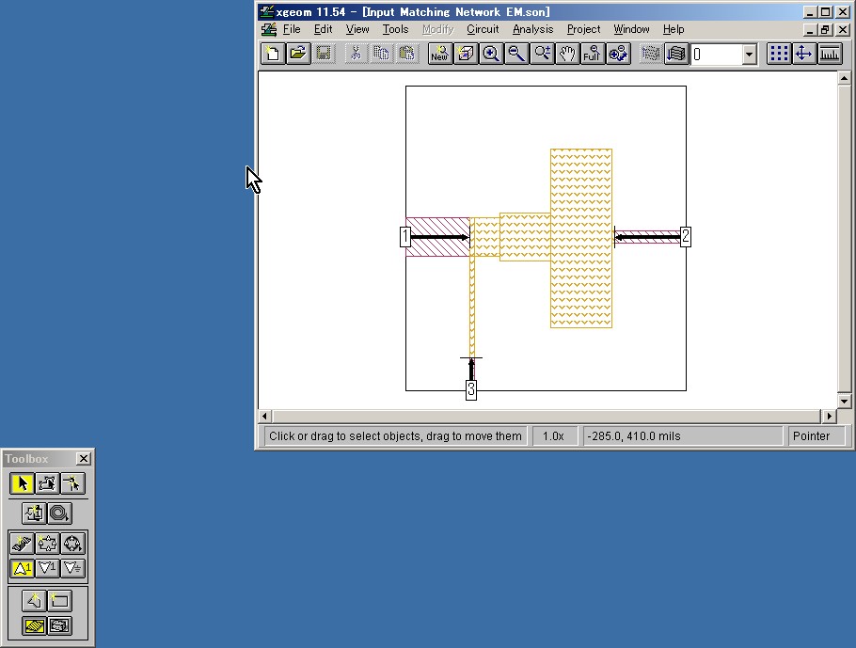The width and height of the screenshot is (856, 648).
Task: Close the Toolbox panel
Action: pos(84,459)
